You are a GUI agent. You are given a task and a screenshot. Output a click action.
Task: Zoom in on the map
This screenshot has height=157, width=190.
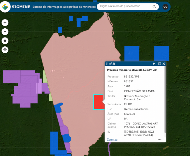(5, 22)
